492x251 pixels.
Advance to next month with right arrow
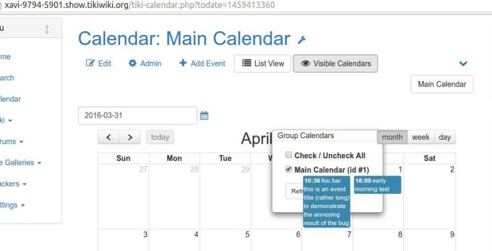130,137
